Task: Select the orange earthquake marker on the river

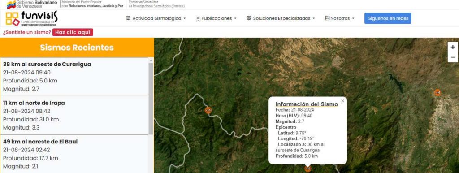Action: [x=208, y=110]
